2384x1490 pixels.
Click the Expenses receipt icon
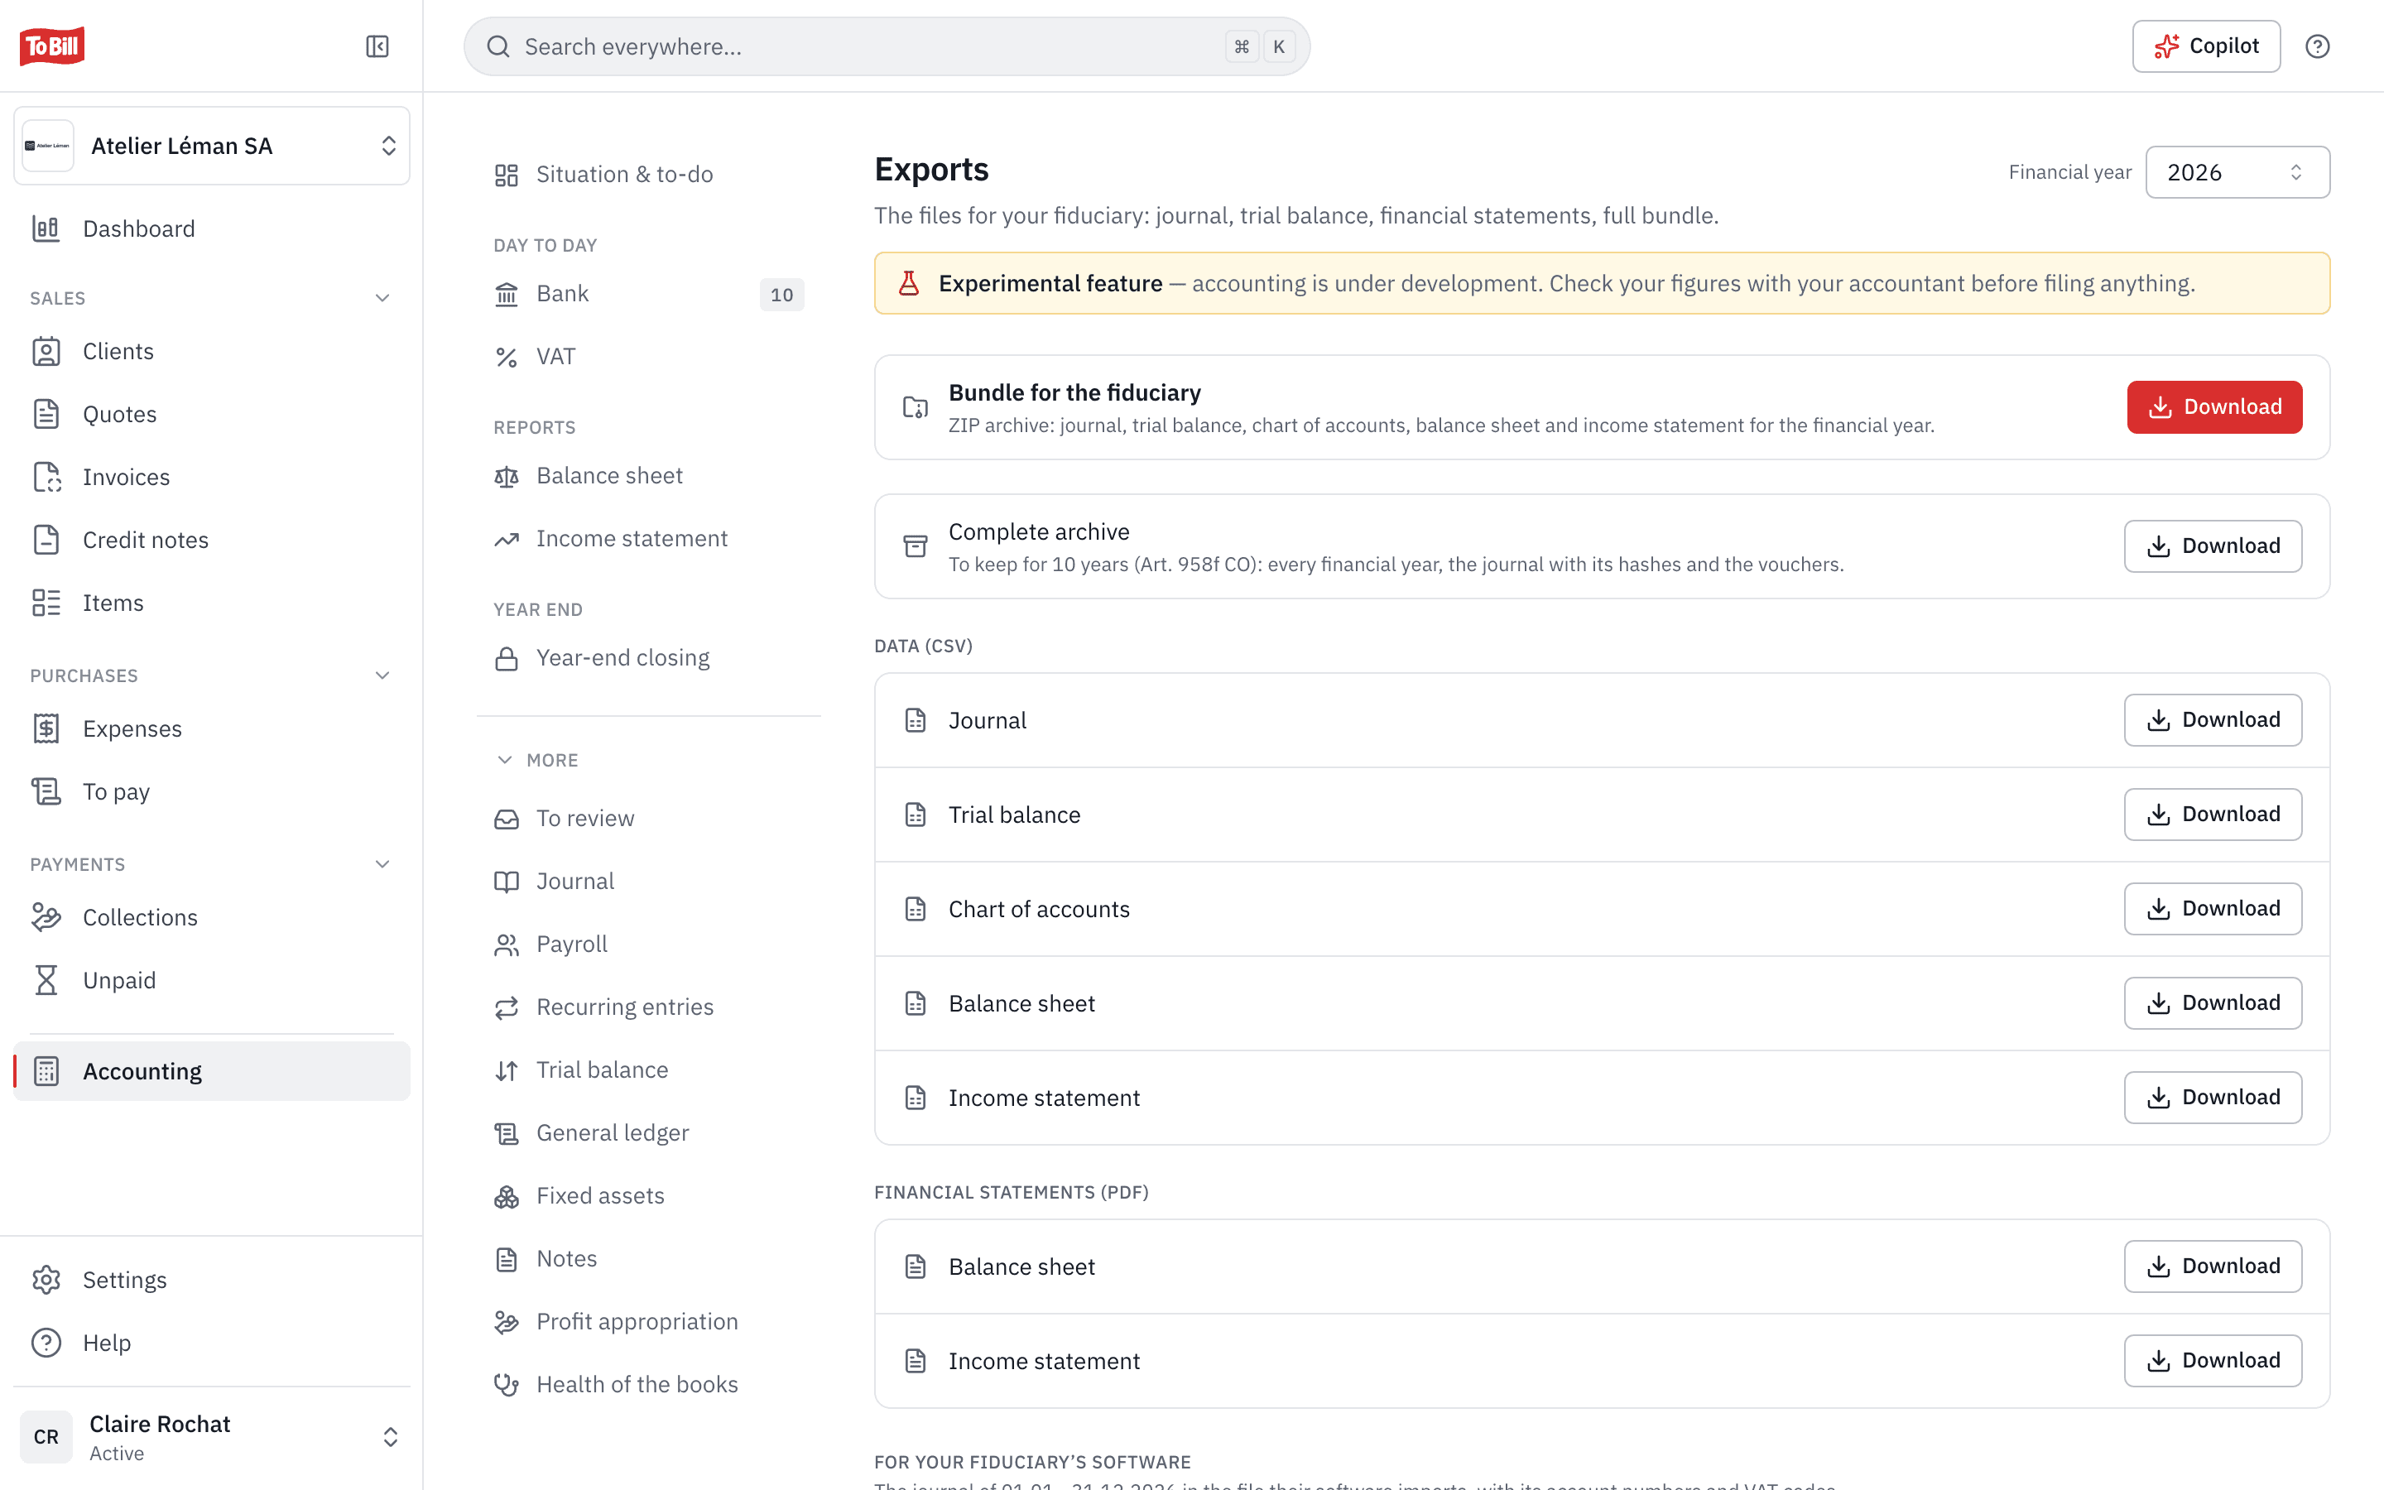click(x=46, y=729)
